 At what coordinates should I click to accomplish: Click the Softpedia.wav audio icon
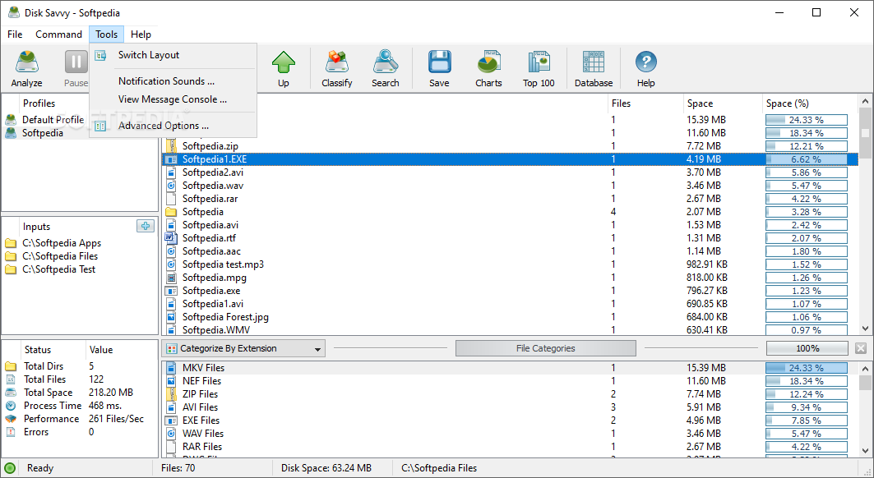tap(171, 186)
